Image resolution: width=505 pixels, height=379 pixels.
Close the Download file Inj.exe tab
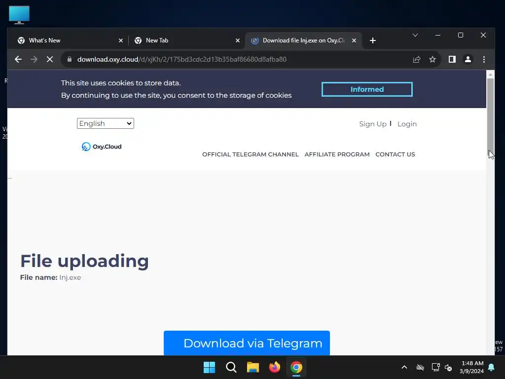[x=354, y=40]
